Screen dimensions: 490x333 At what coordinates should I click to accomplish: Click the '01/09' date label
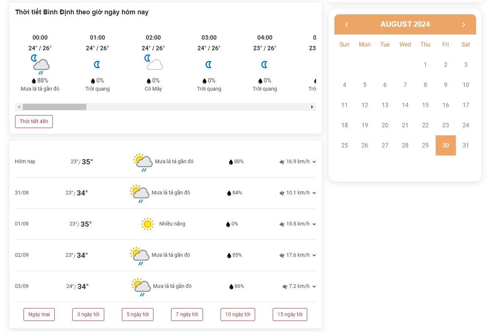click(x=22, y=224)
